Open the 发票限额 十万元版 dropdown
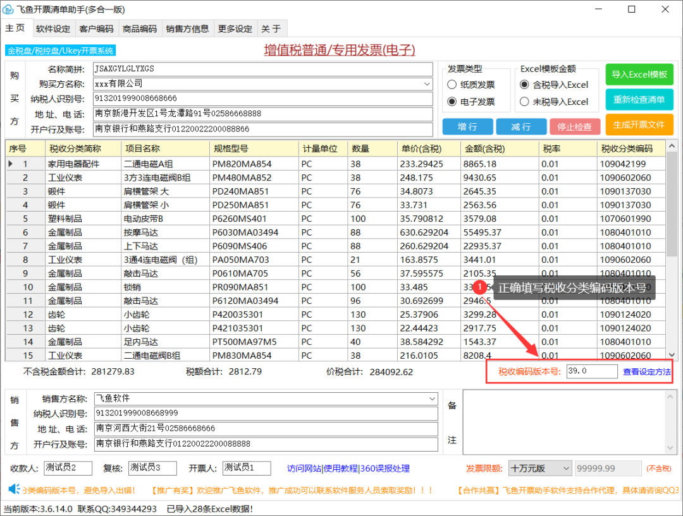 pyautogui.click(x=540, y=468)
